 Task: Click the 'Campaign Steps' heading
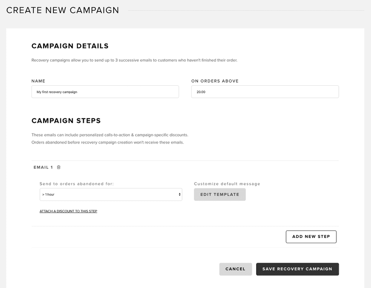pos(66,120)
